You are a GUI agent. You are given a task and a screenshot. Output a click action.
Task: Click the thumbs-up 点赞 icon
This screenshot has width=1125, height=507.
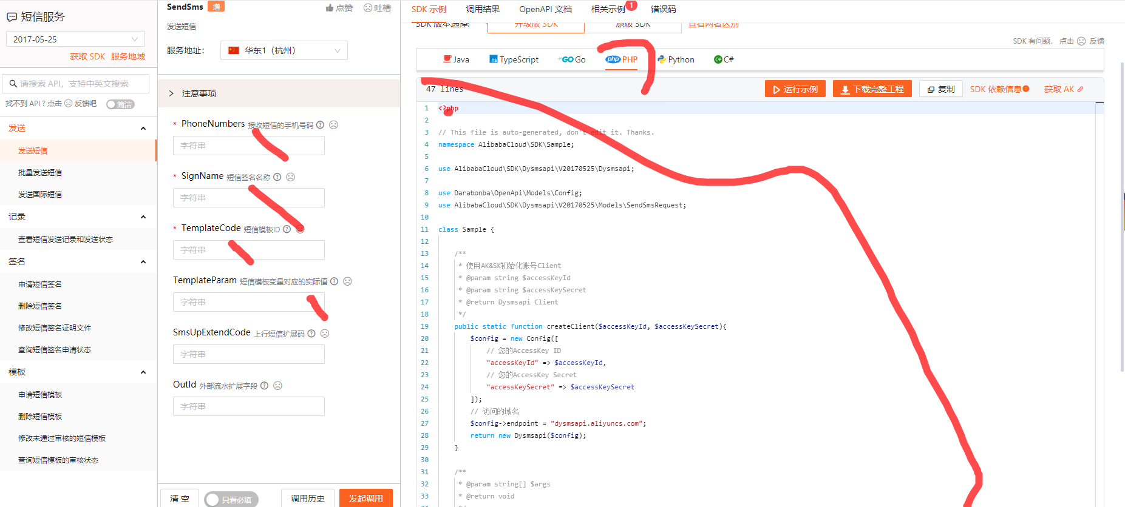(x=330, y=8)
